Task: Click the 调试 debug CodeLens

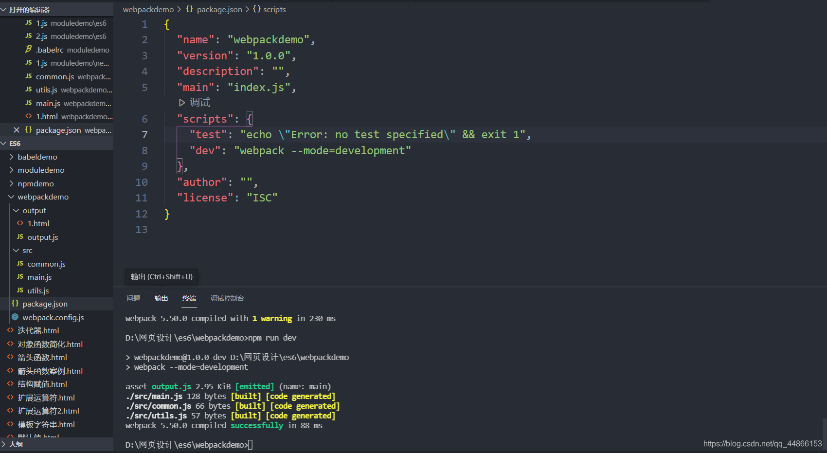Action: point(195,102)
